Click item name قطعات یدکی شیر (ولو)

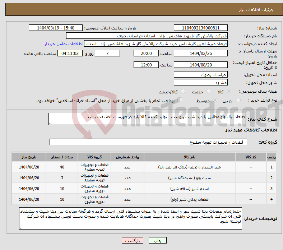[x=190, y=199]
